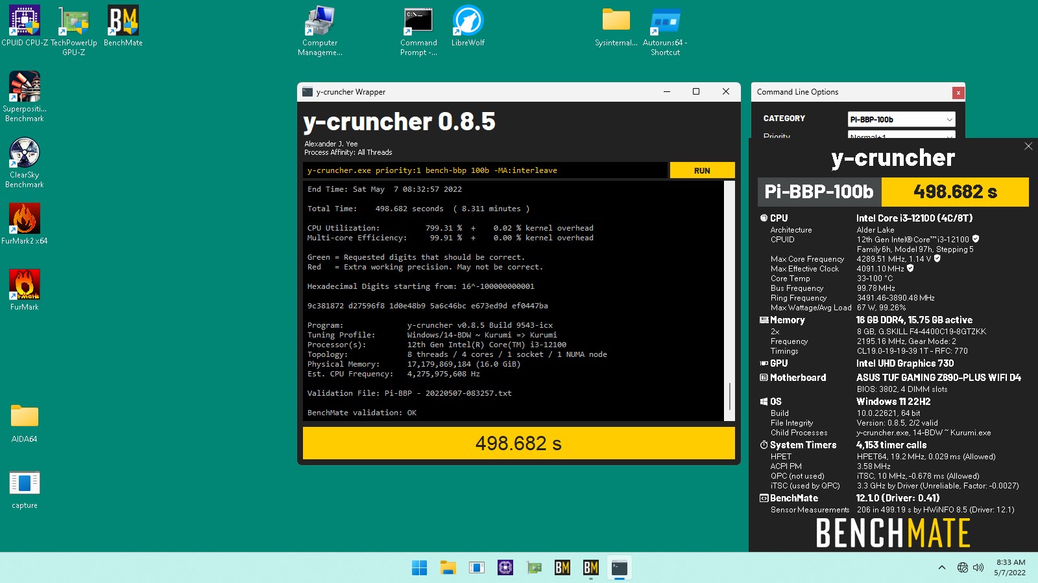Open TechPowerUp GPU-Z desktop shortcut
This screenshot has width=1038, height=583.
74,30
